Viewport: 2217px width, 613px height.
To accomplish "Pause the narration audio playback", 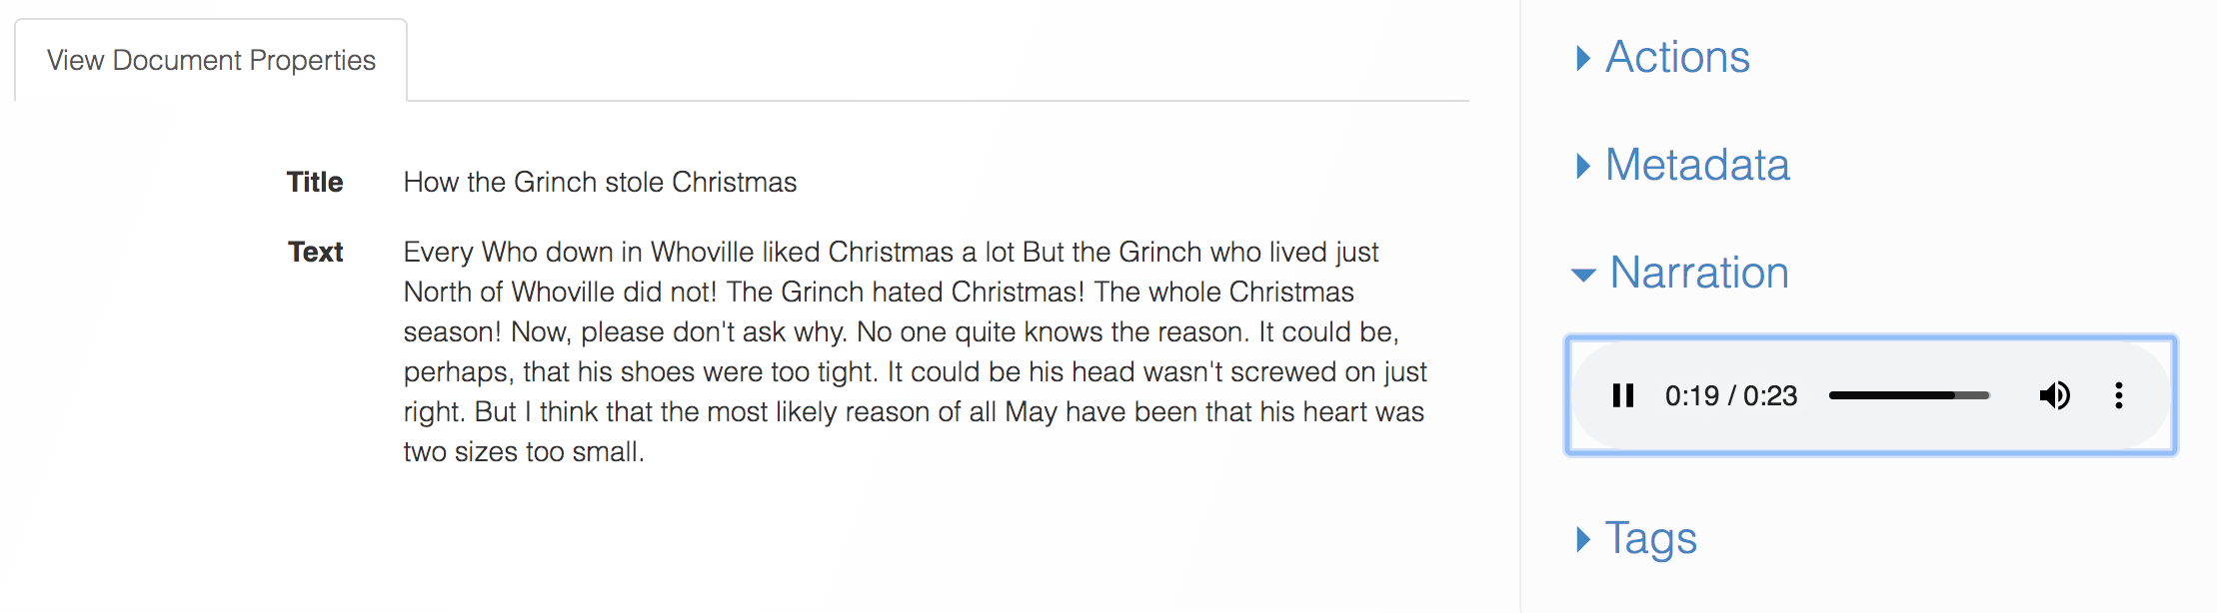I will pyautogui.click(x=1623, y=396).
